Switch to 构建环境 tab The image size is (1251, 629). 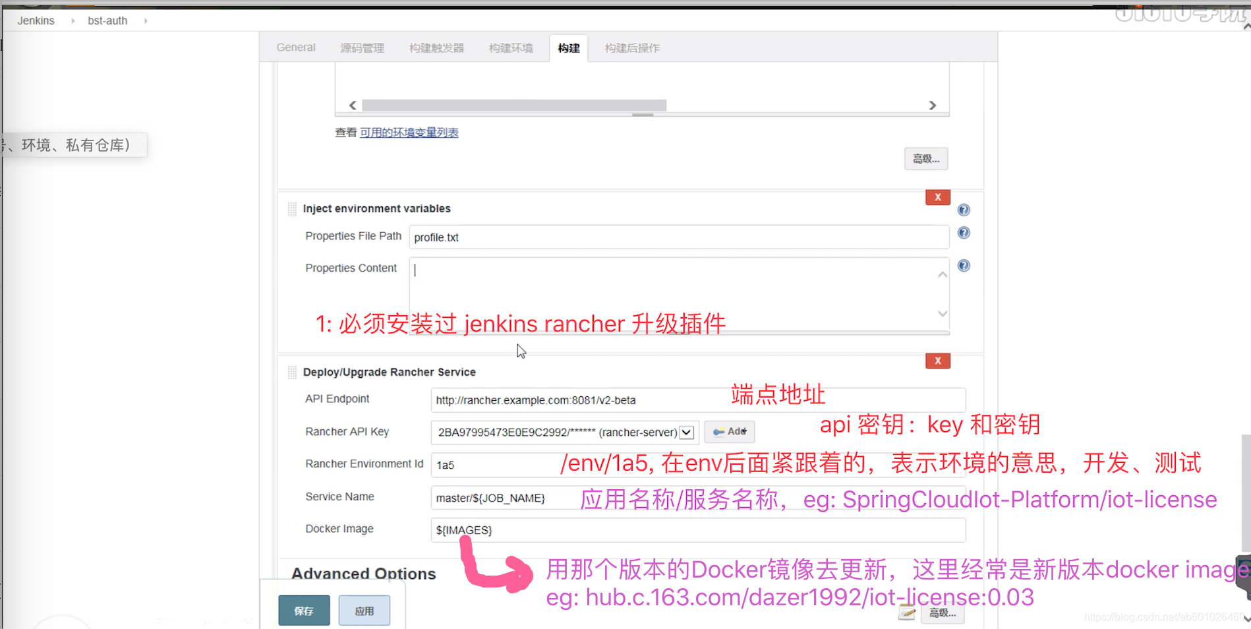(511, 47)
